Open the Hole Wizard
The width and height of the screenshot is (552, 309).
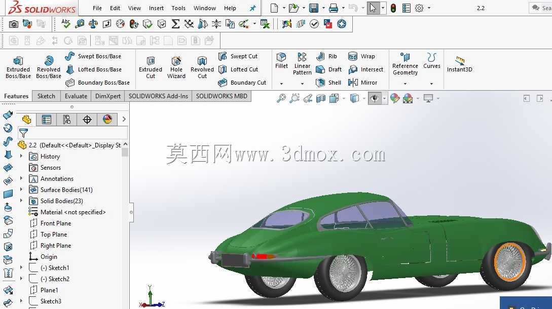(176, 67)
